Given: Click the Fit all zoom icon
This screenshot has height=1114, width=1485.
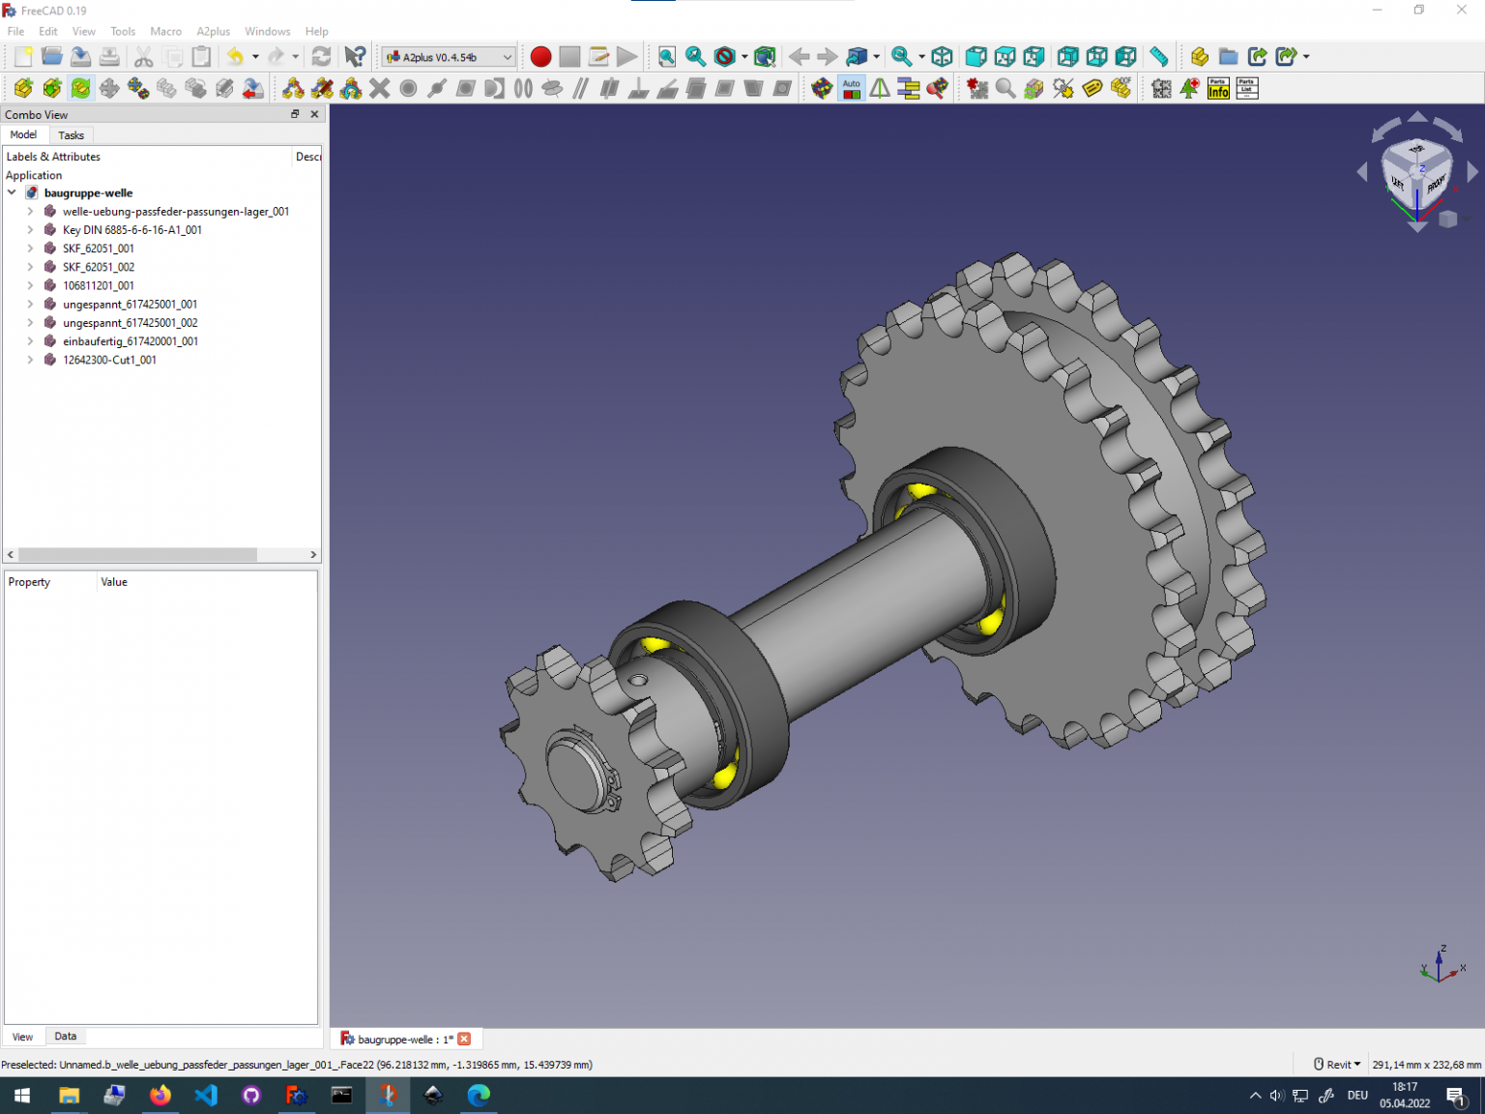Looking at the screenshot, I should tap(666, 56).
